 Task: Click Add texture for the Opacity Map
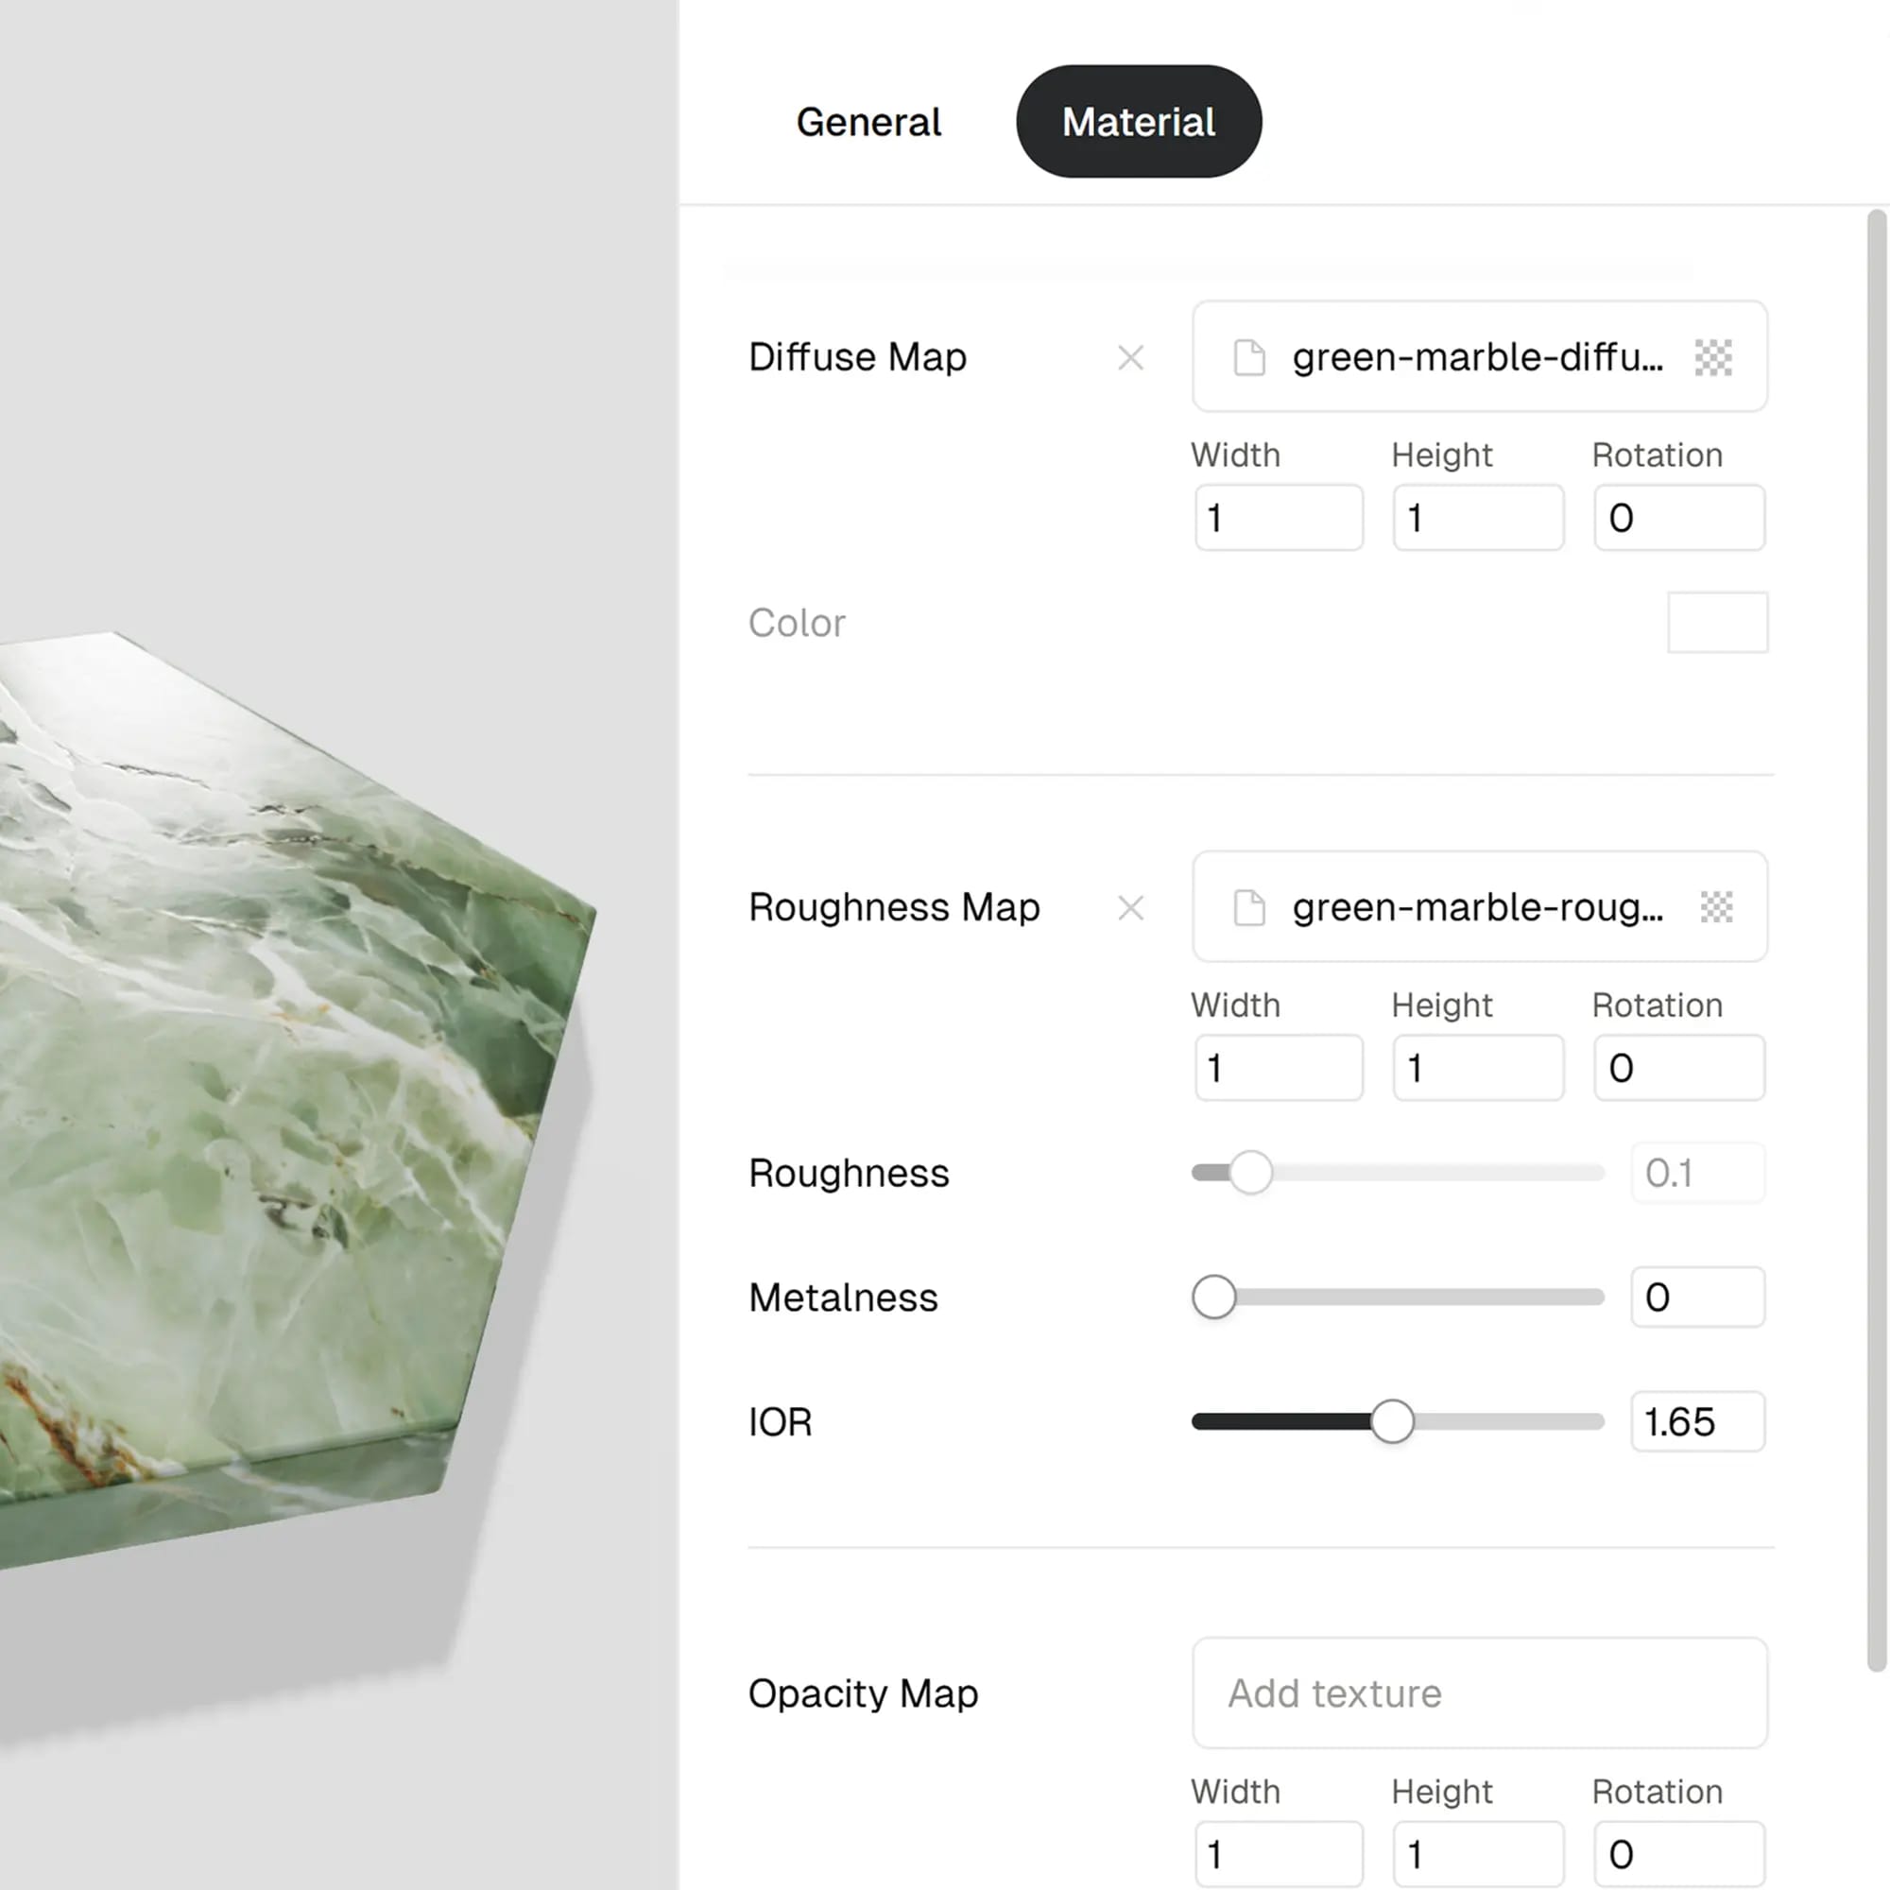[x=1479, y=1693]
